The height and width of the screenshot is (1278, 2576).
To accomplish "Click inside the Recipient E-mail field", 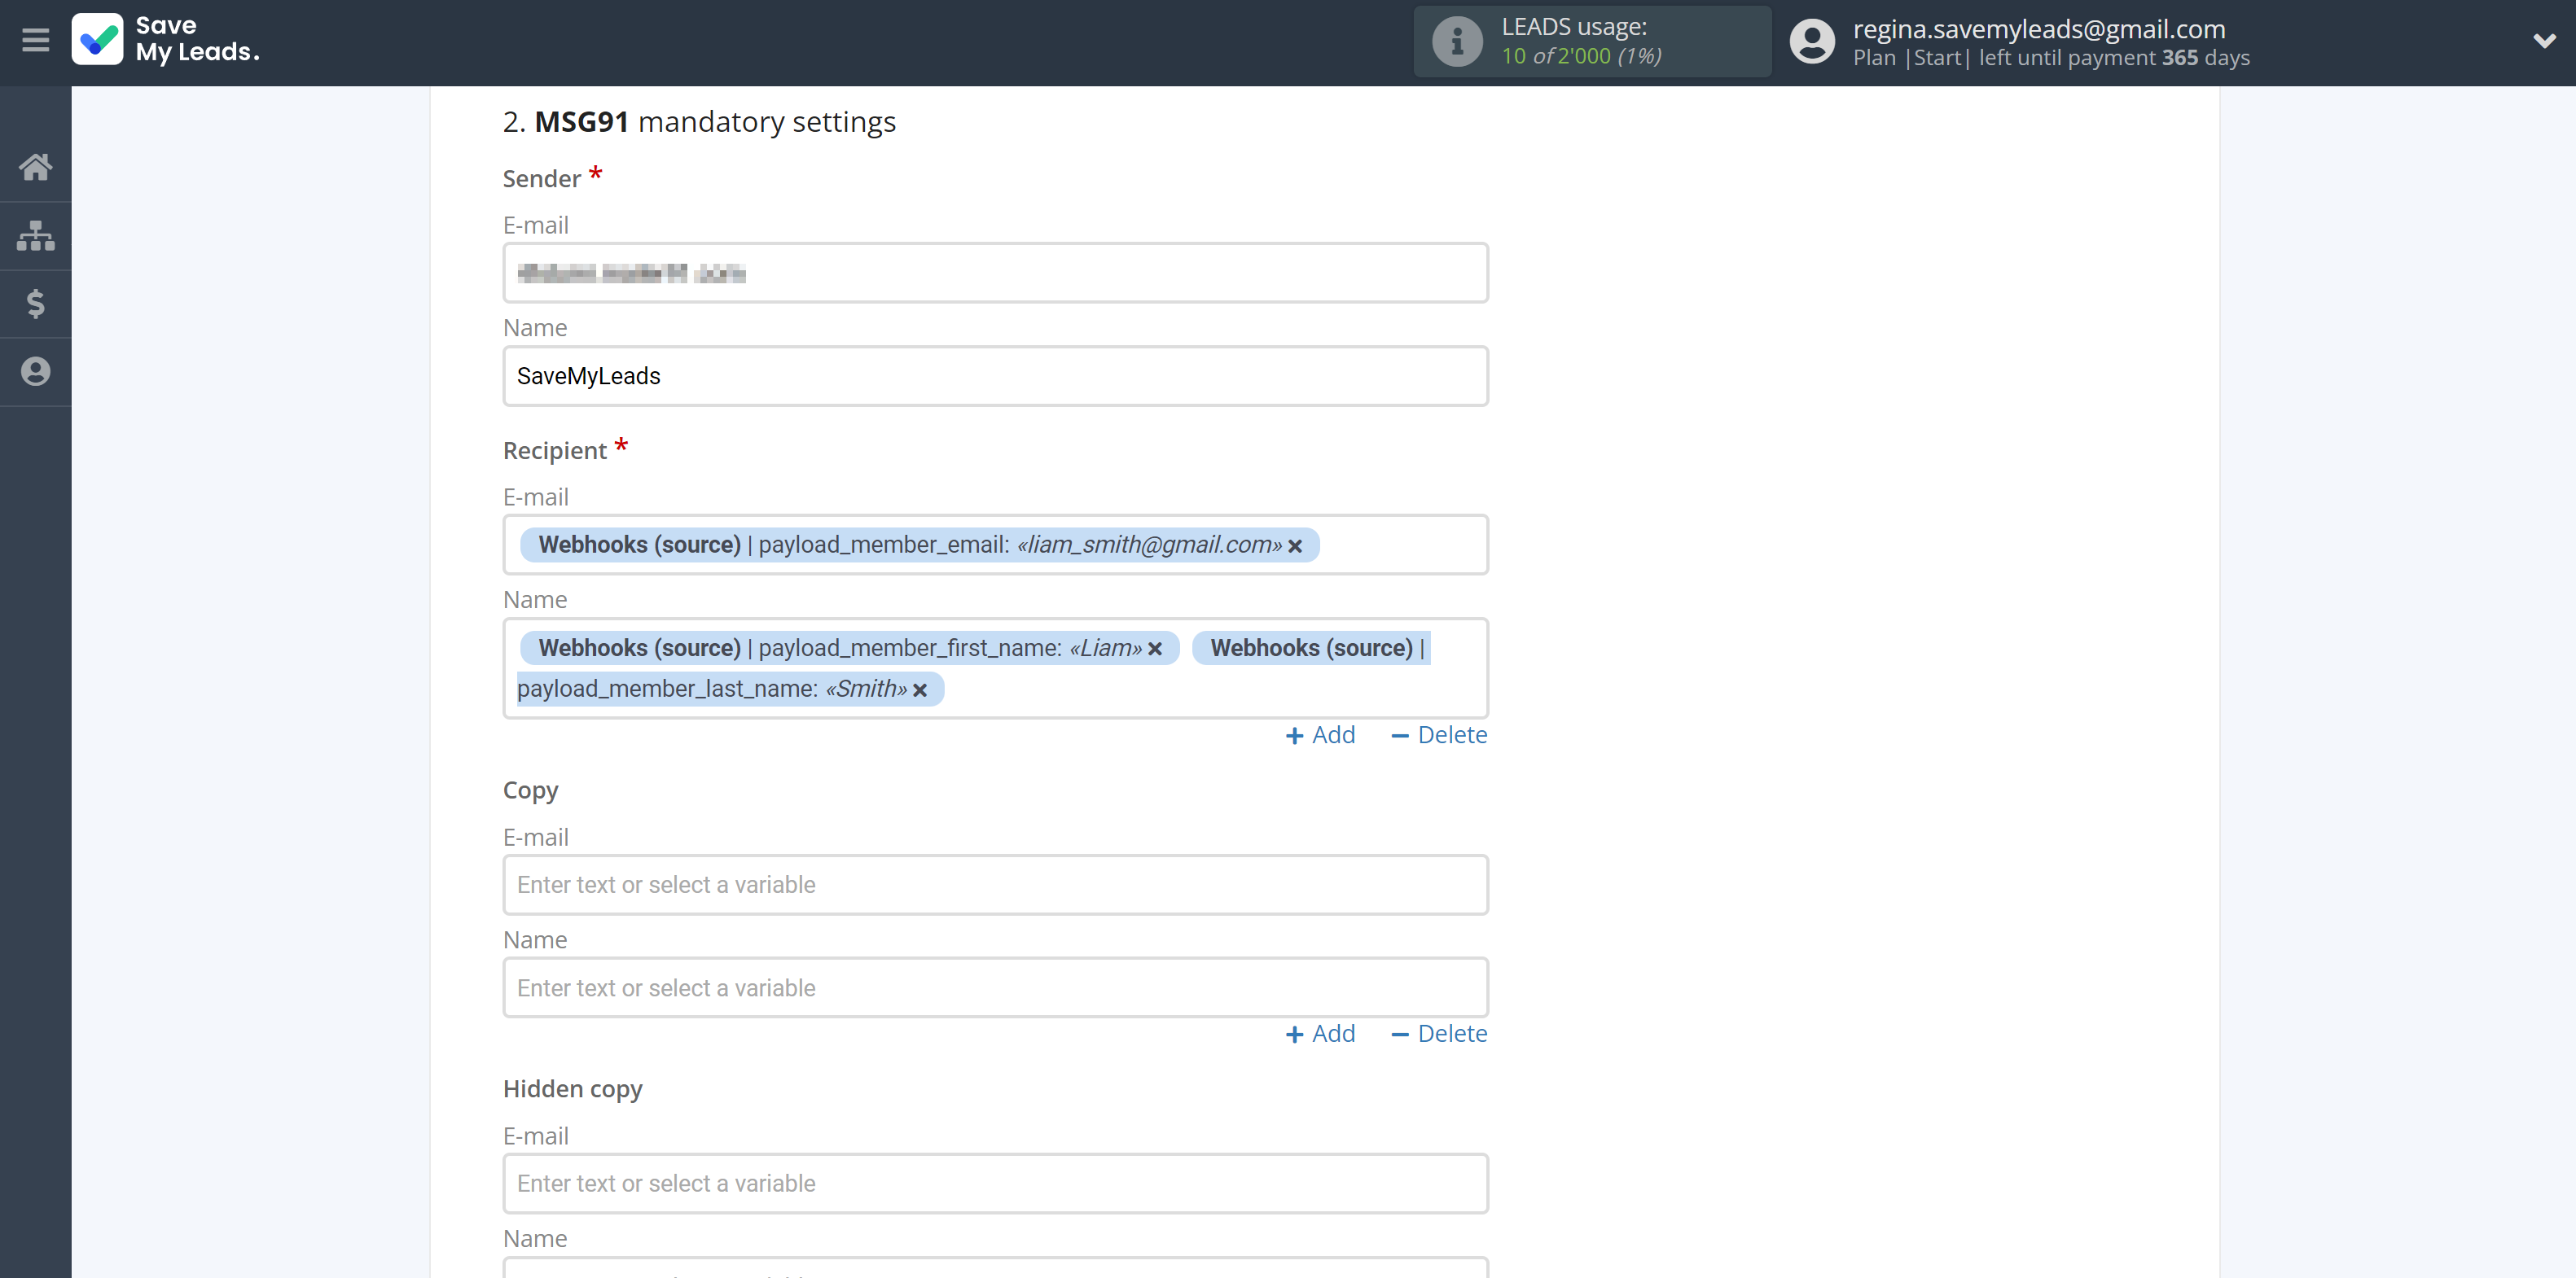I will (995, 545).
